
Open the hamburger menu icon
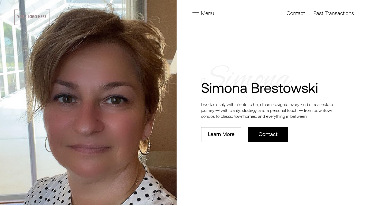pyautogui.click(x=196, y=13)
